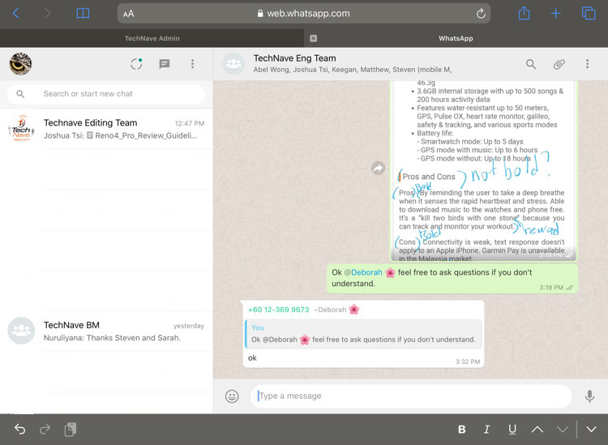Toggle bold formatting B

click(x=461, y=429)
